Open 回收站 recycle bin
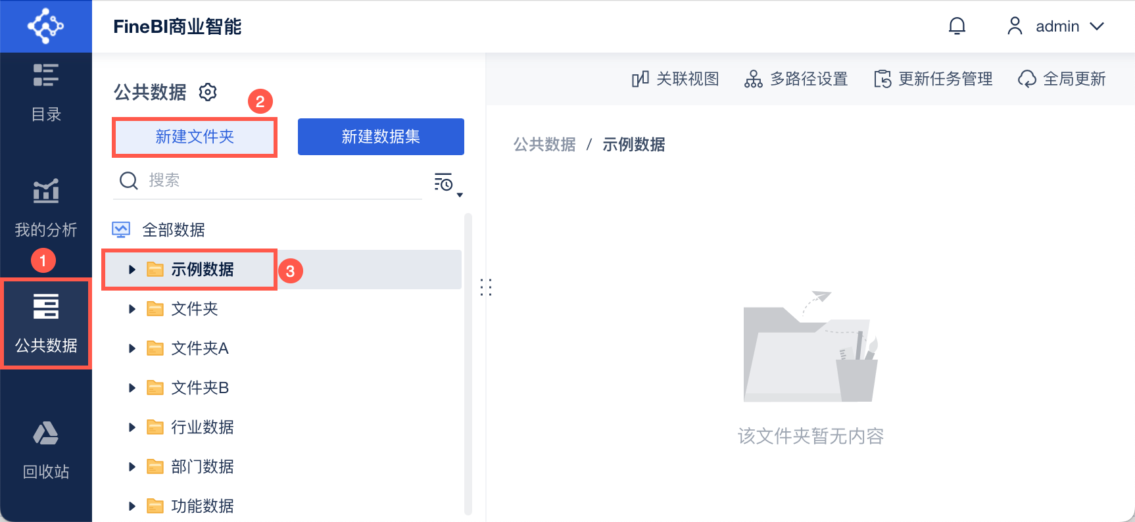This screenshot has width=1135, height=522. point(46,450)
